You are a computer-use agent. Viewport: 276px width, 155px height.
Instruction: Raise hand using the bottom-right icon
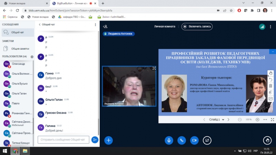pyautogui.click(x=267, y=140)
